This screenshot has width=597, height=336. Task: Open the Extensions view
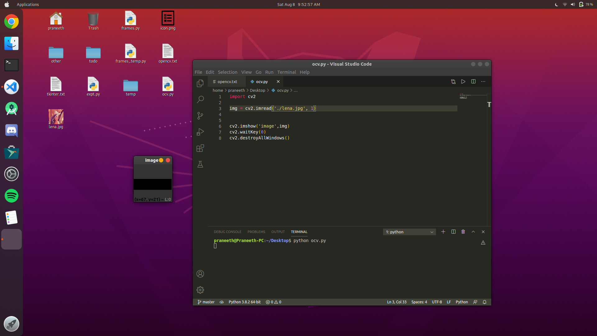tap(200, 148)
